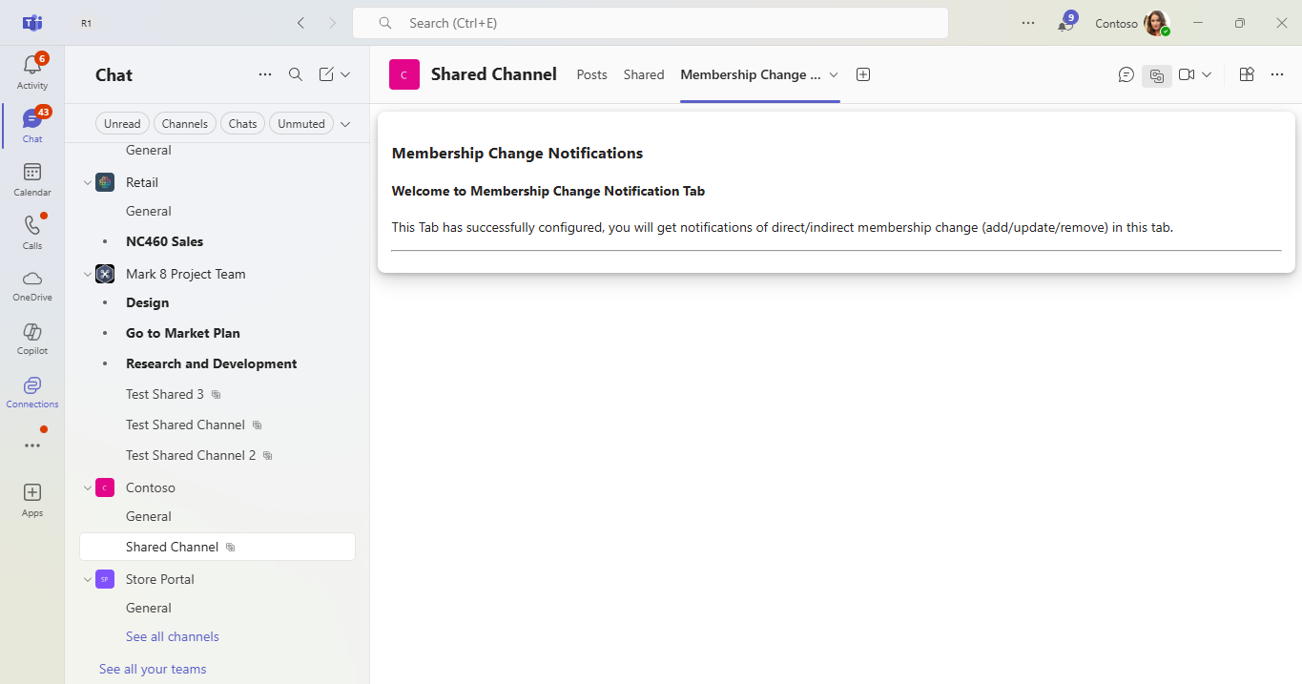Click the R1 badge in title bar
This screenshot has width=1302, height=684.
coord(87,23)
